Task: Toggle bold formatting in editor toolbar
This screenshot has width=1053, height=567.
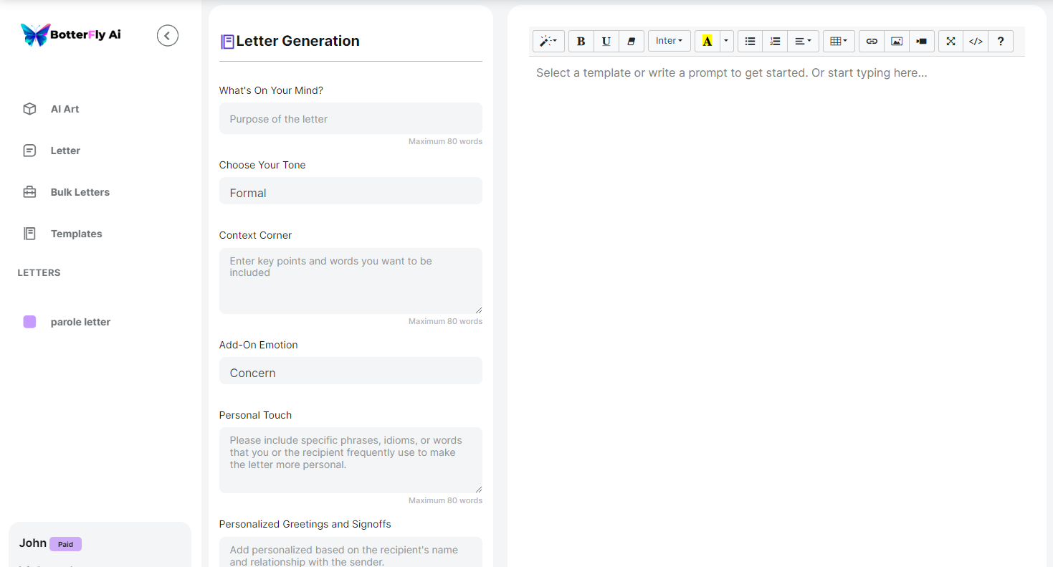Action: coord(581,42)
